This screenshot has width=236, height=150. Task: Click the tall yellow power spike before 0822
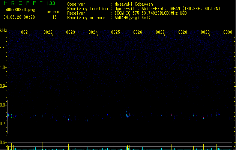pos(42,145)
